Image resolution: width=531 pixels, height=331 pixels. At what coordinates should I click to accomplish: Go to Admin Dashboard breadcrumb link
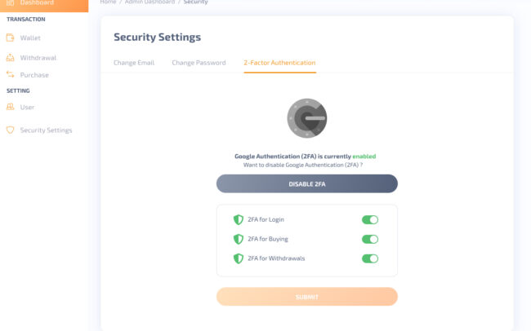pyautogui.click(x=149, y=2)
